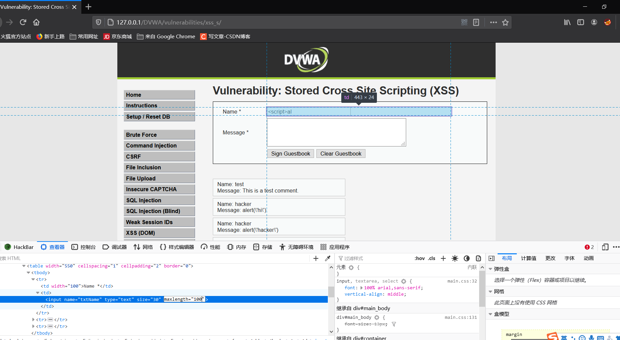Go to the Firefox home page icon
The width and height of the screenshot is (620, 340).
[x=36, y=22]
